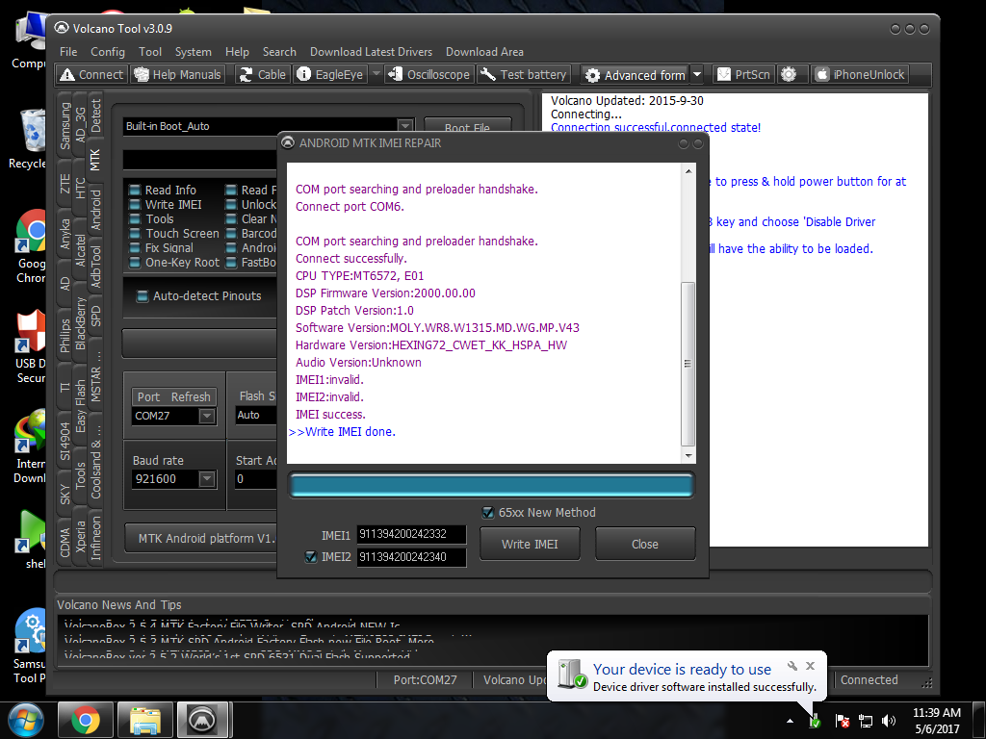Image resolution: width=986 pixels, height=739 pixels.
Task: Open the iPhoneUnlock tool
Action: click(x=860, y=75)
